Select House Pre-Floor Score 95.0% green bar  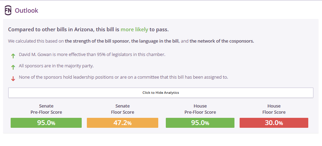[x=200, y=123]
